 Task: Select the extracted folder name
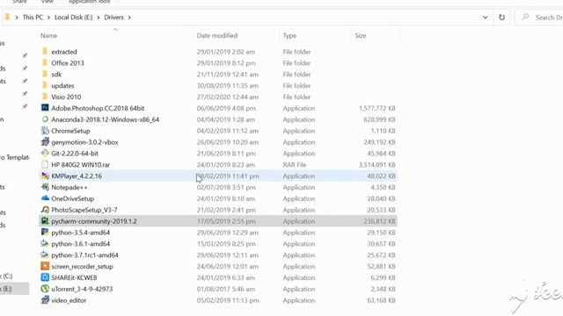click(64, 52)
